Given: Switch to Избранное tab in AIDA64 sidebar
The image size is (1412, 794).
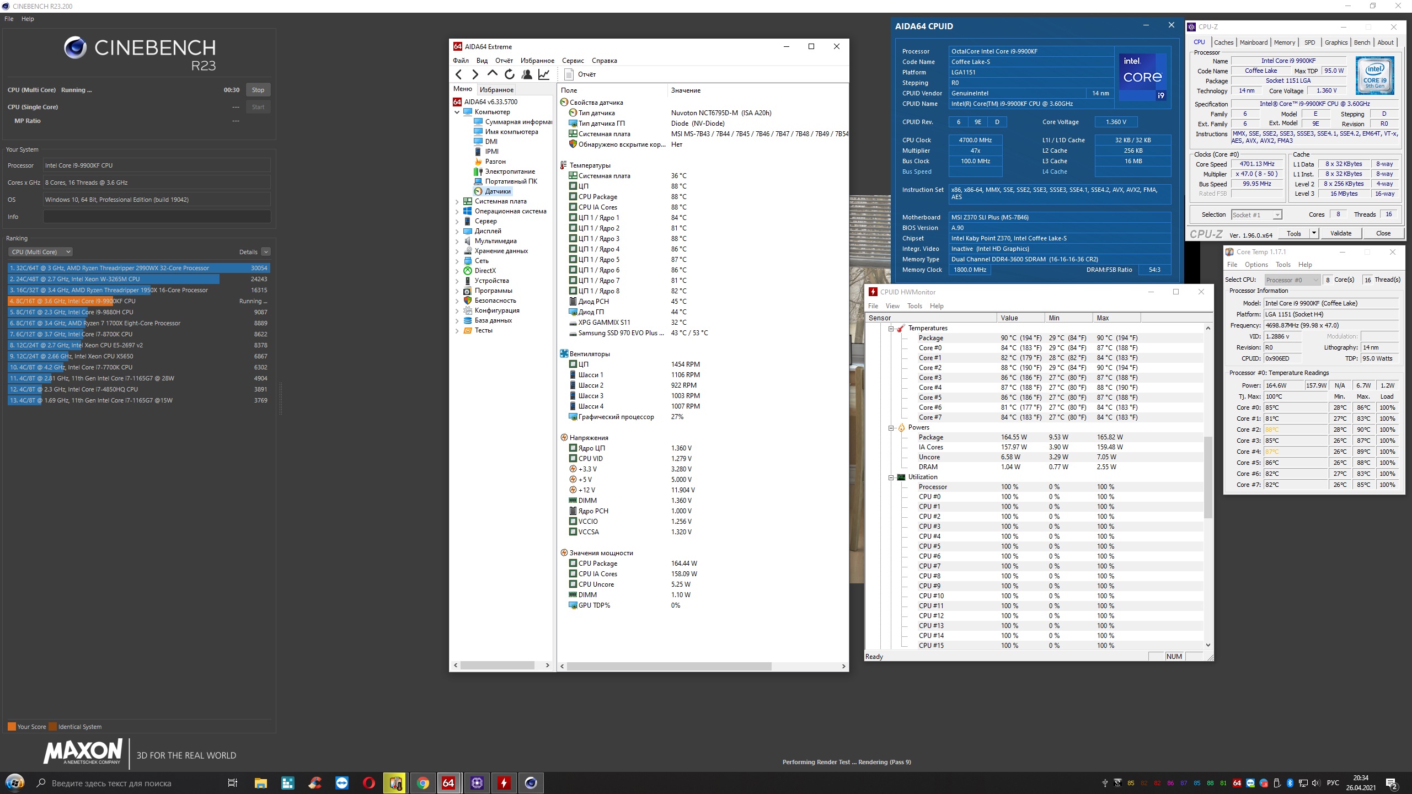Looking at the screenshot, I should click(496, 90).
